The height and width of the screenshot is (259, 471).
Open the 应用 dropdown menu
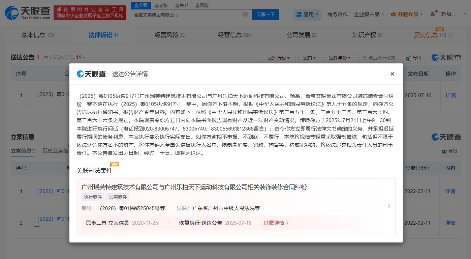tap(307, 15)
